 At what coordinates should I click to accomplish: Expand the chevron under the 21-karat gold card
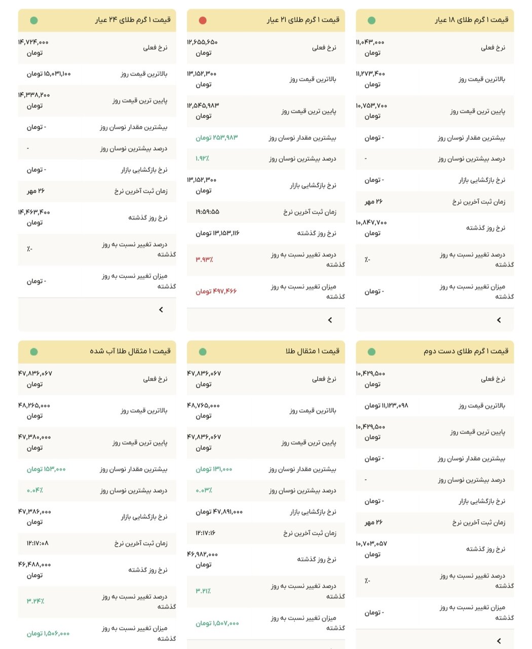tap(330, 320)
